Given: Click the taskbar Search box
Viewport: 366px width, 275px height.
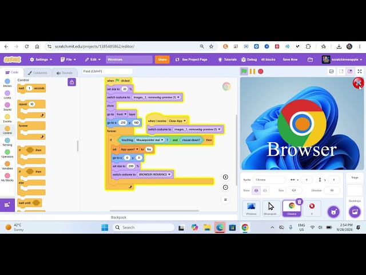Looking at the screenshot, I should (x=143, y=227).
